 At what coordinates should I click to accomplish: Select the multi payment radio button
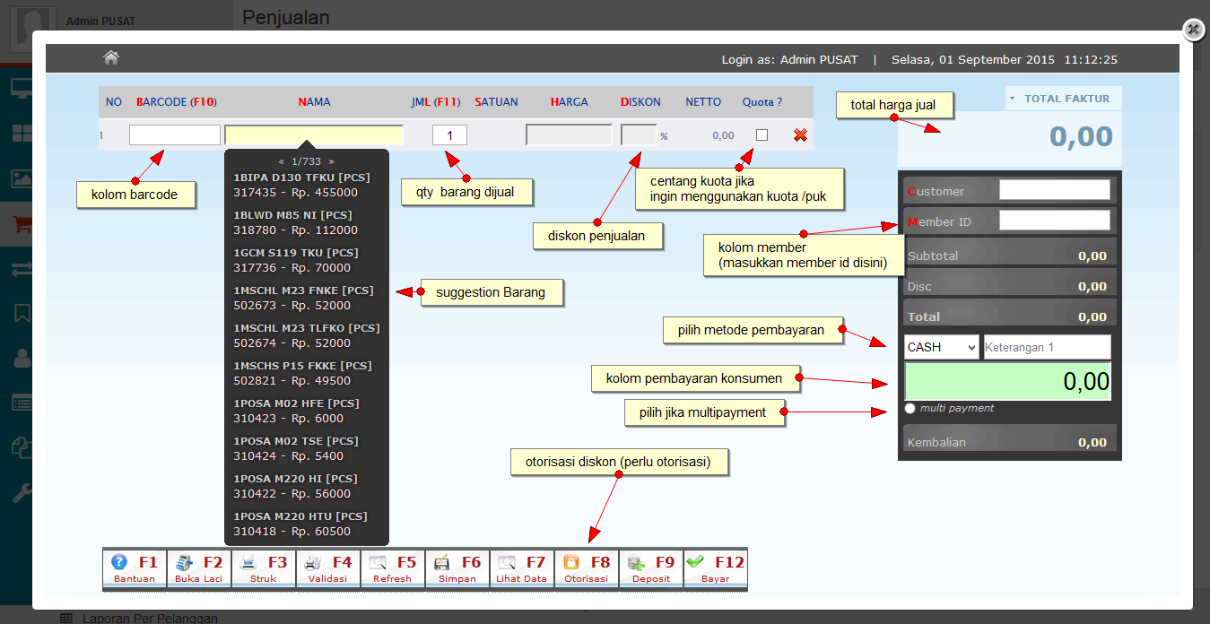910,409
